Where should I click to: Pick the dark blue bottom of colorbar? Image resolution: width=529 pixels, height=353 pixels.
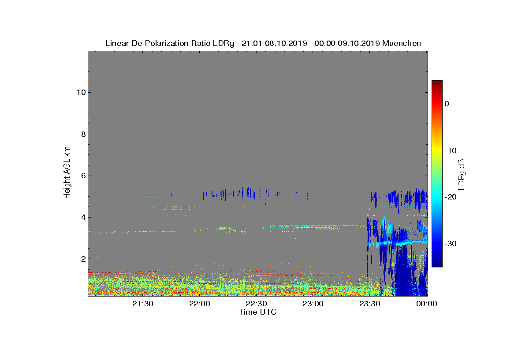point(437,264)
